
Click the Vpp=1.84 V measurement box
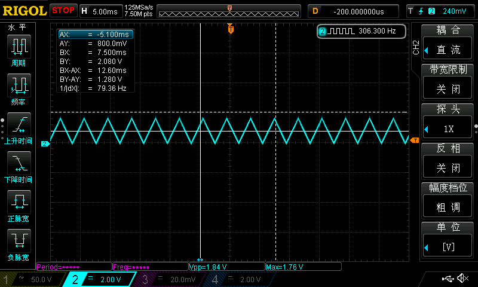pos(227,267)
